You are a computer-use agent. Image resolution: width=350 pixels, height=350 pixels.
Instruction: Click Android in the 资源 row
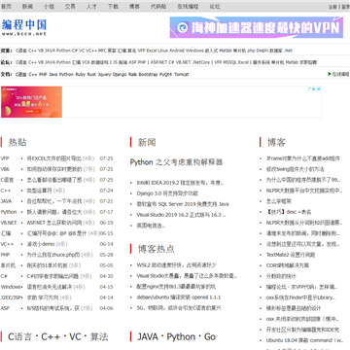point(177,51)
